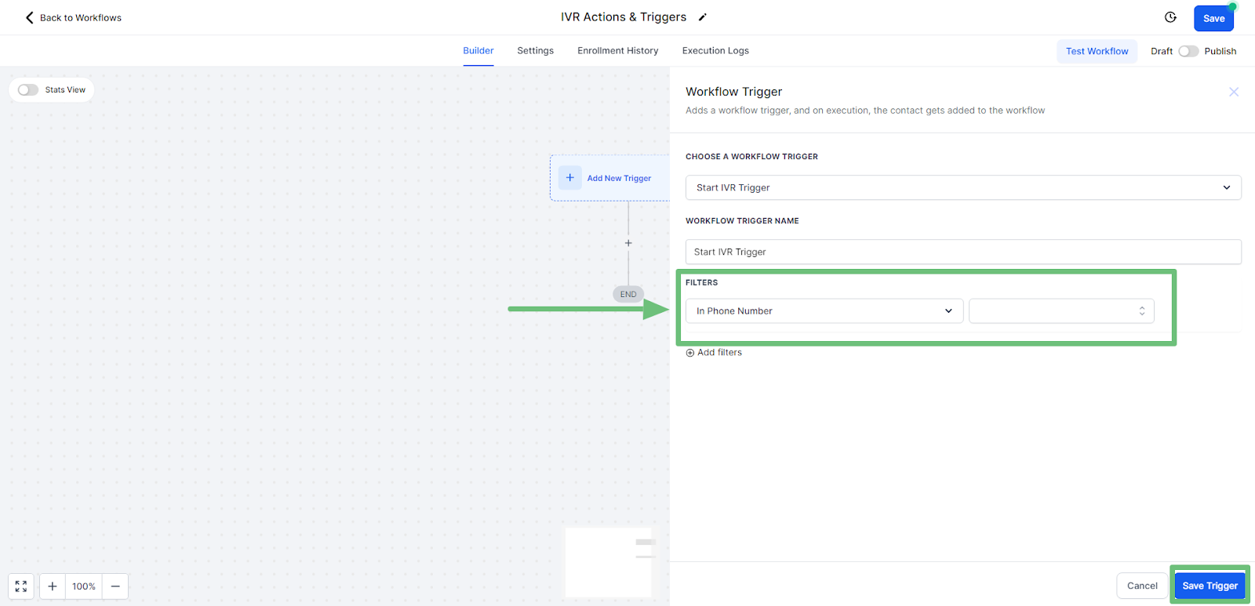1255x606 pixels.
Task: Open Settings tab
Action: (535, 51)
